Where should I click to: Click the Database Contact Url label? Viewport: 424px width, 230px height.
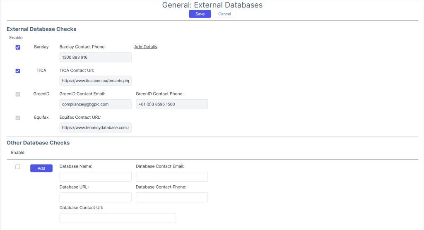(81, 208)
